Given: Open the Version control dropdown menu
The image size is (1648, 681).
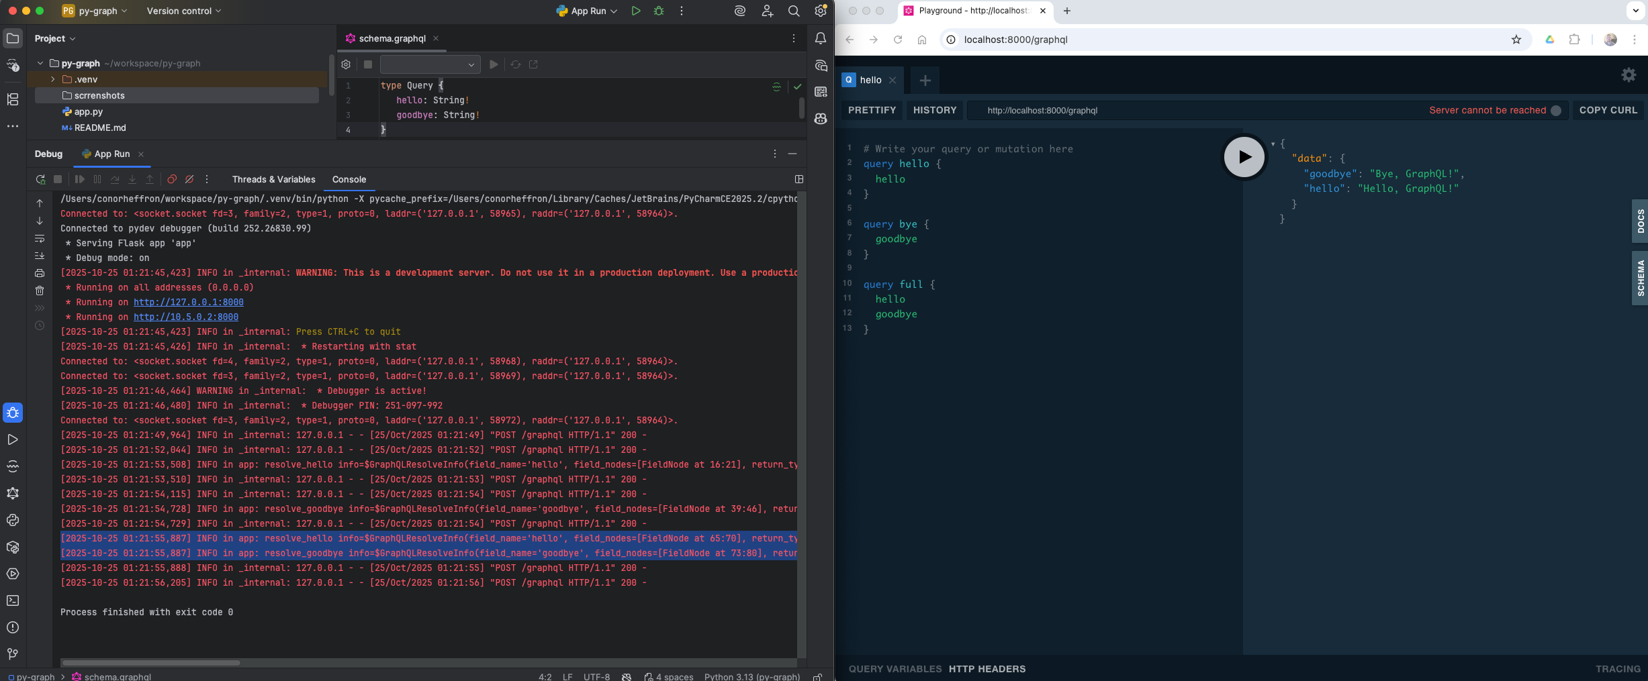Looking at the screenshot, I should pos(183,11).
